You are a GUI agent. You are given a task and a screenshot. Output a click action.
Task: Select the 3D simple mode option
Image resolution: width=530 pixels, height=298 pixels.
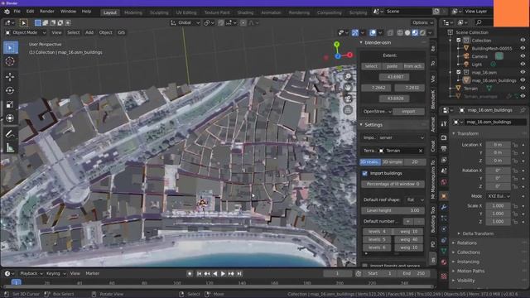pos(392,162)
